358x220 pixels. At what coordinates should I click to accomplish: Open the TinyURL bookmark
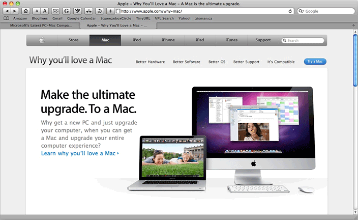pos(143,18)
